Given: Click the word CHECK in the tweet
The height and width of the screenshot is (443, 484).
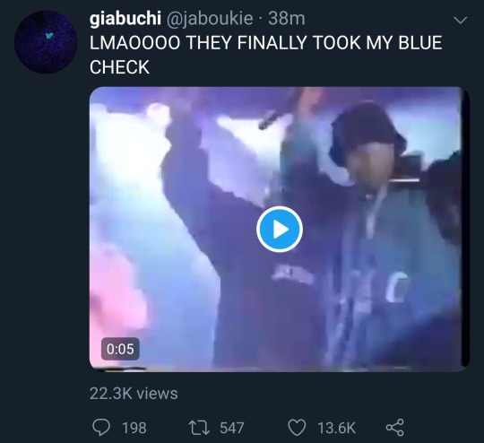Looking at the screenshot, I should [x=120, y=67].
